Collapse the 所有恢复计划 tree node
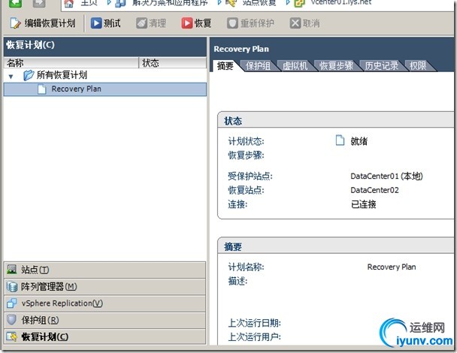 [11, 77]
